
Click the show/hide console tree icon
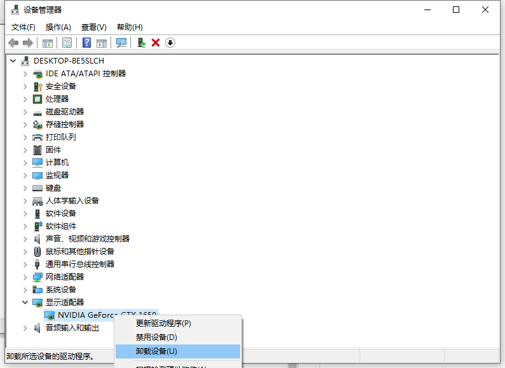[x=47, y=43]
